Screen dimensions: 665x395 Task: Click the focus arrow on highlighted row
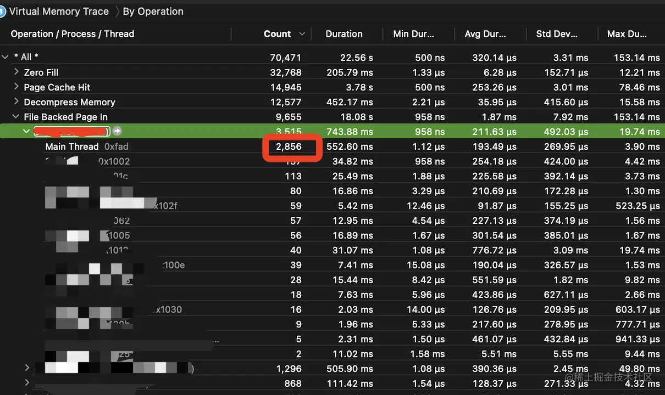[x=117, y=131]
